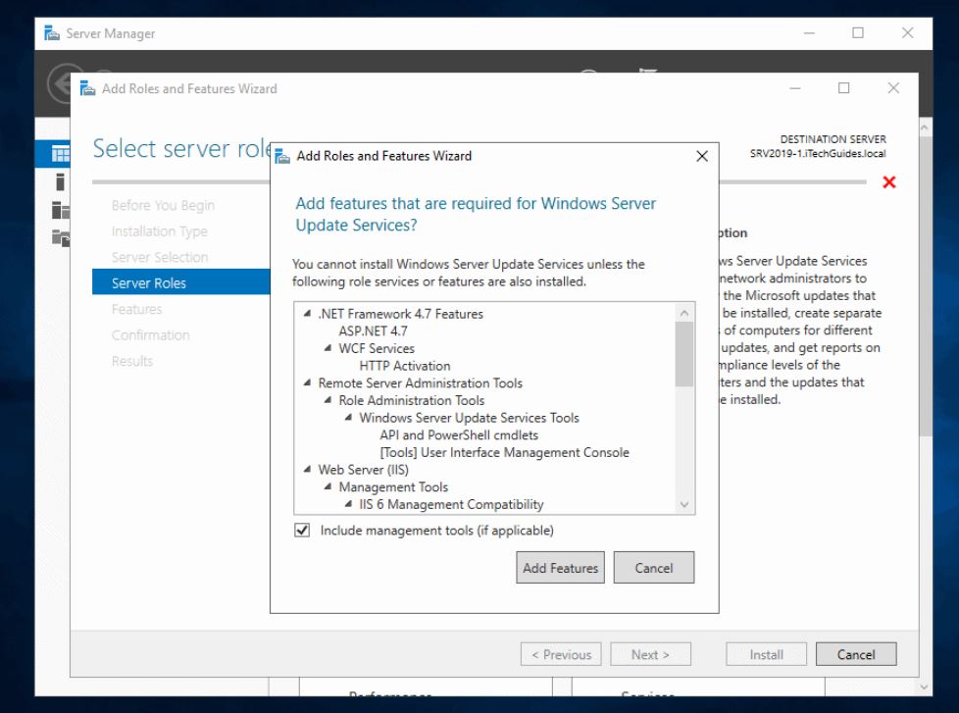Image resolution: width=959 pixels, height=713 pixels.
Task: Go to Server Selection step
Action: click(x=160, y=257)
